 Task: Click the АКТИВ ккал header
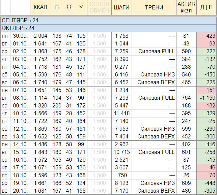point(186,7)
